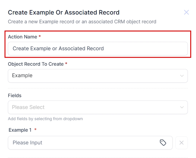
Task: Remove the Example 1 field row
Action: coord(181,143)
